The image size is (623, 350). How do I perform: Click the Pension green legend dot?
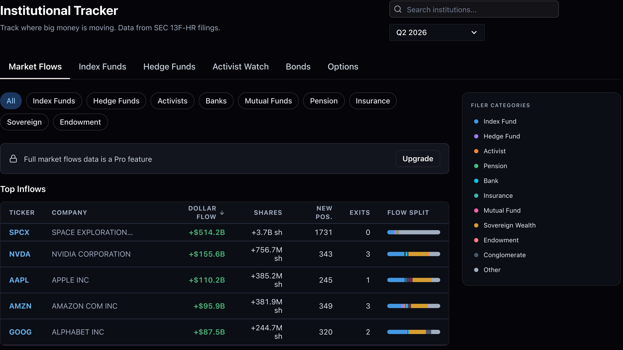pos(476,166)
